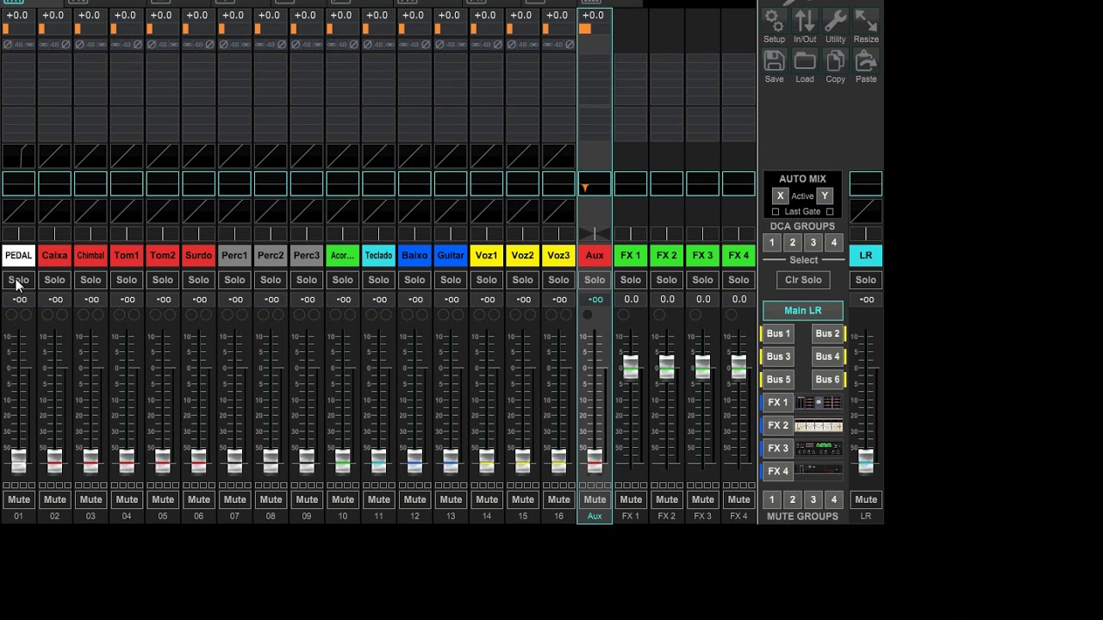Click the orange marker in Aux EQ display

pos(585,188)
